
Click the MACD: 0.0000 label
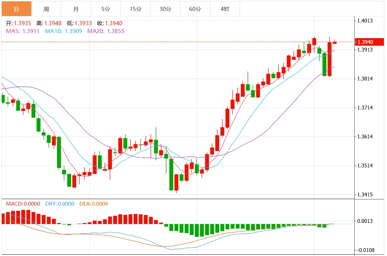[23, 204]
